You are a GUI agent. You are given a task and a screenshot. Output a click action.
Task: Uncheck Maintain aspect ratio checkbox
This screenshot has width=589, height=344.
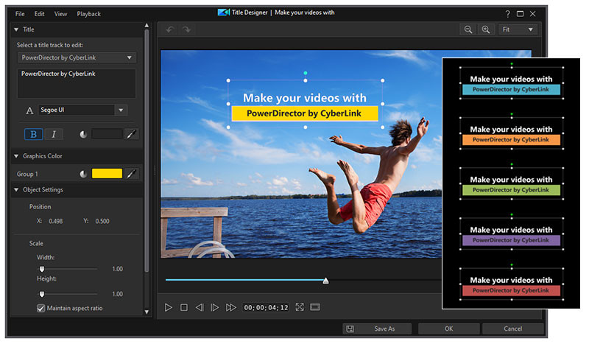coord(41,308)
